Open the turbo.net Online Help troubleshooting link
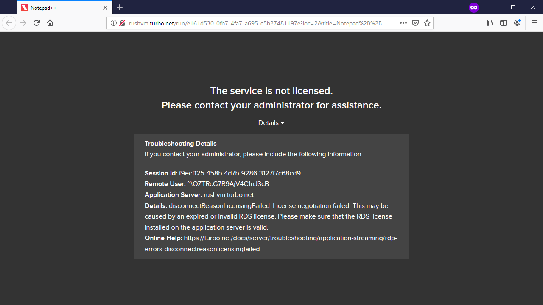 (x=271, y=244)
